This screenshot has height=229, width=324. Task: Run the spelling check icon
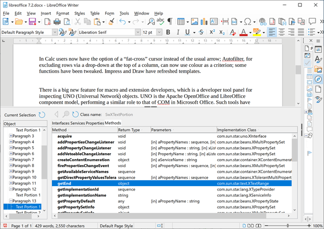click(x=160, y=21)
